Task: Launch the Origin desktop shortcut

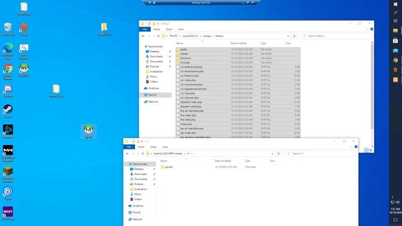Action: (x=24, y=29)
